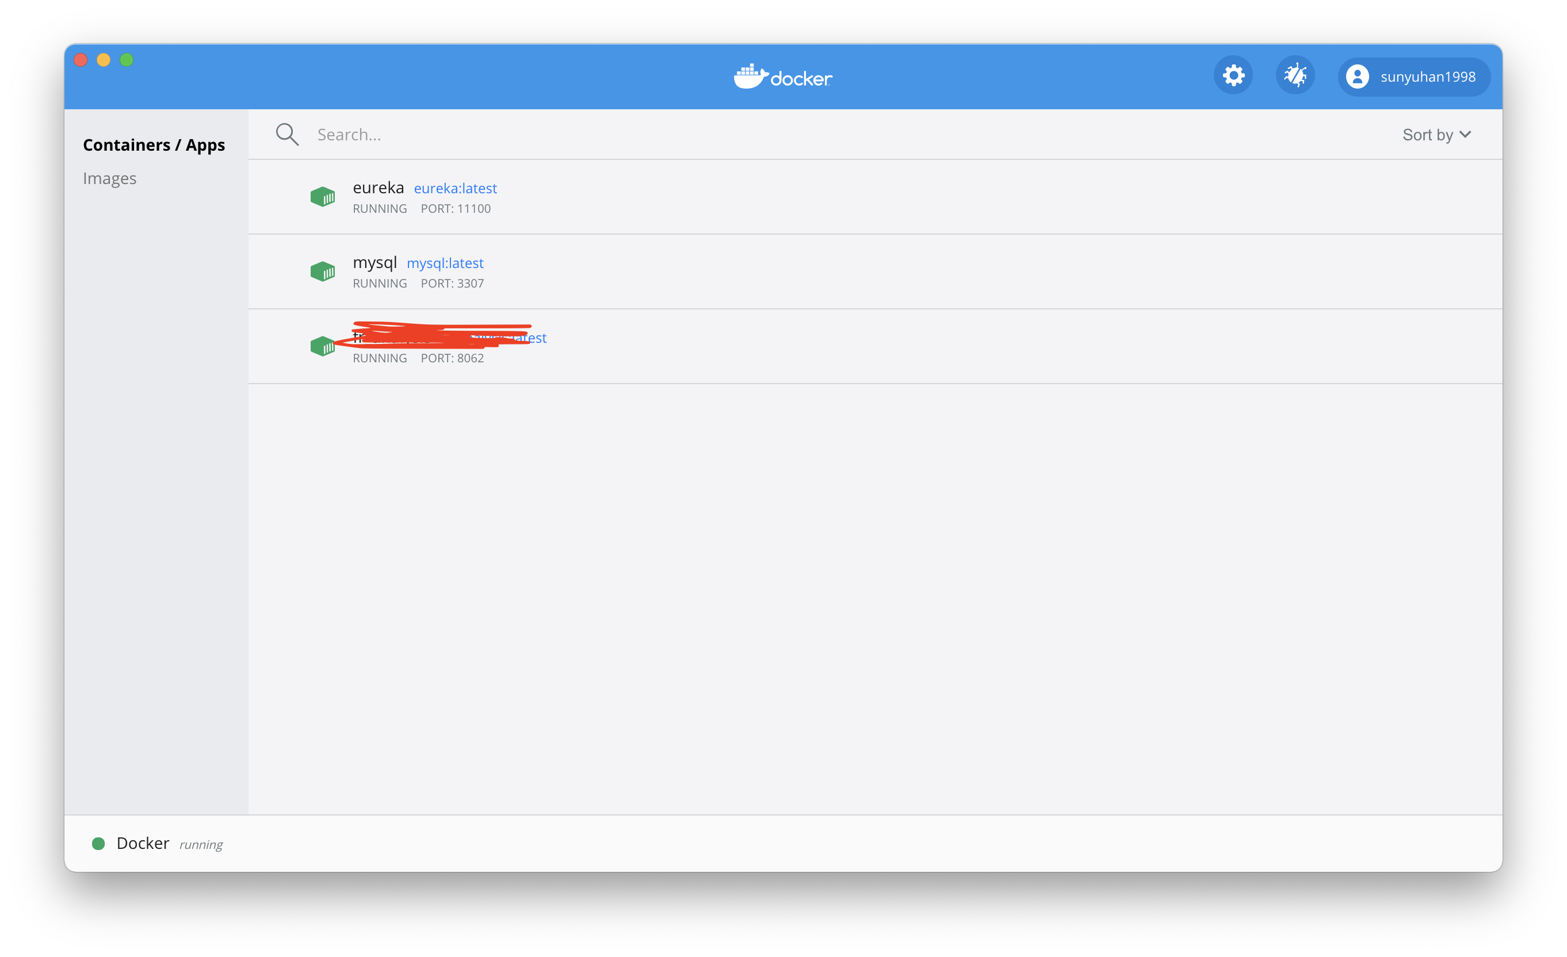Open the troubleshoot bug icon
Screen dimensions: 1567x957
[1295, 76]
